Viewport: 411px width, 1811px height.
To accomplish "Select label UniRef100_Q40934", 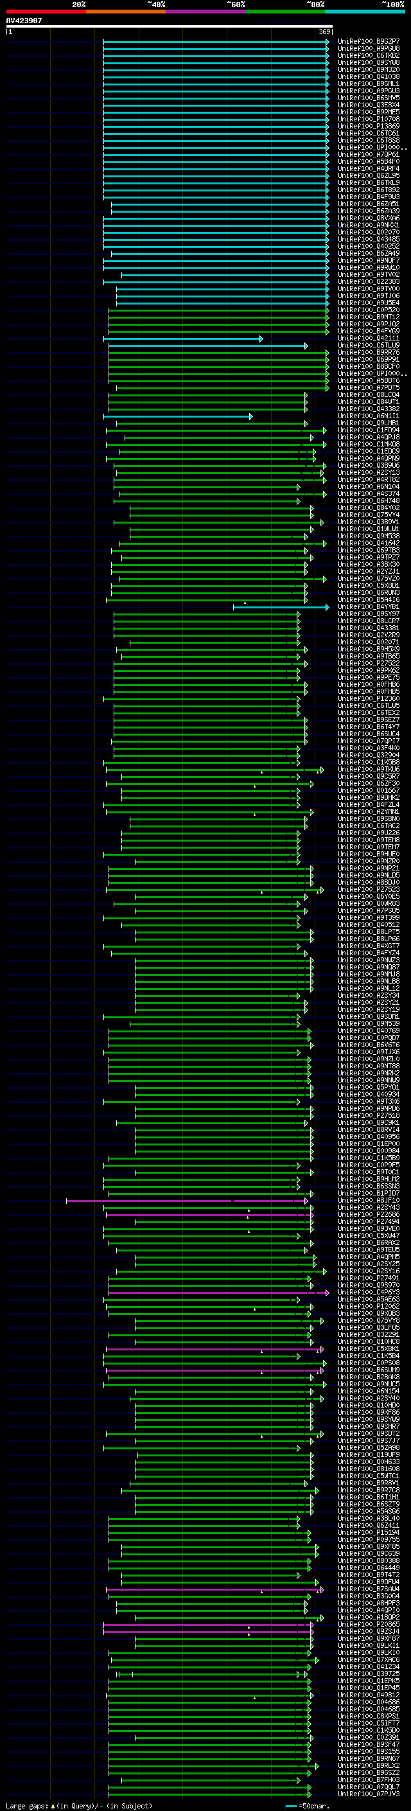I will click(369, 1095).
